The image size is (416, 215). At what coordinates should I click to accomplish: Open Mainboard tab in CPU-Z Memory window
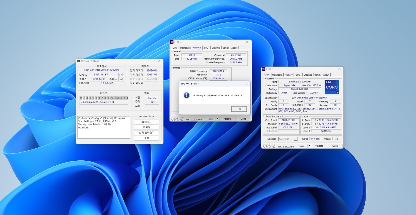coord(185,48)
